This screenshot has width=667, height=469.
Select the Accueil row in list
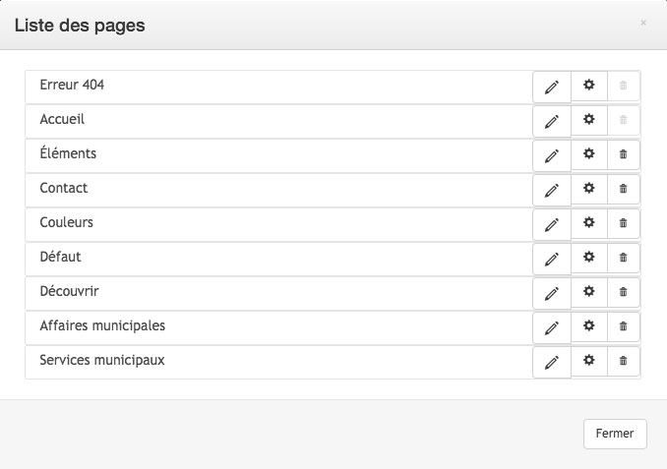tap(278, 122)
